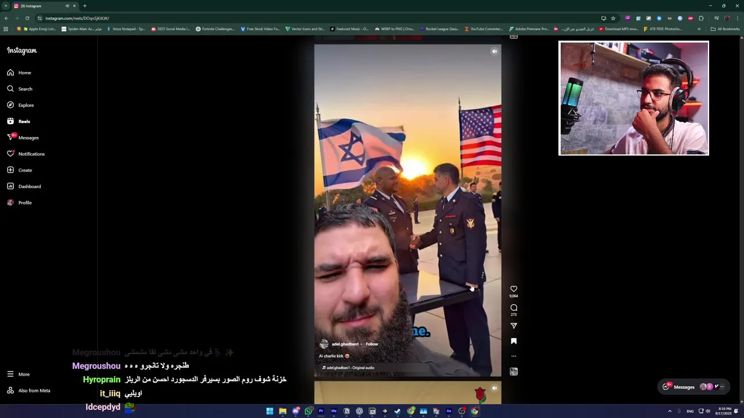Viewport: 744px width, 418px height.
Task: Click the Instagram logo
Action: (x=22, y=51)
